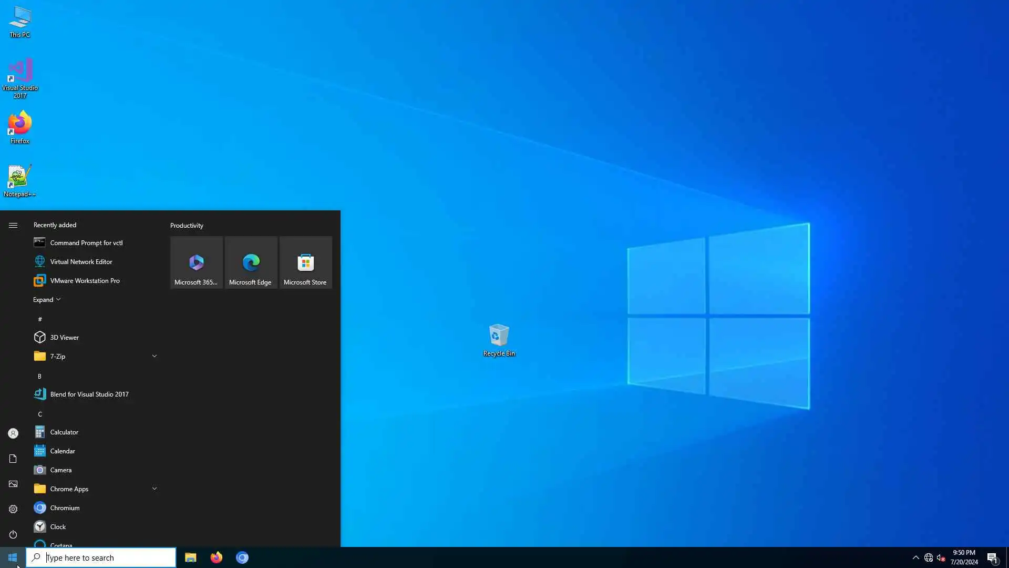Screen dimensions: 1009x568
Task: Click the taskbar search box
Action: click(x=101, y=557)
